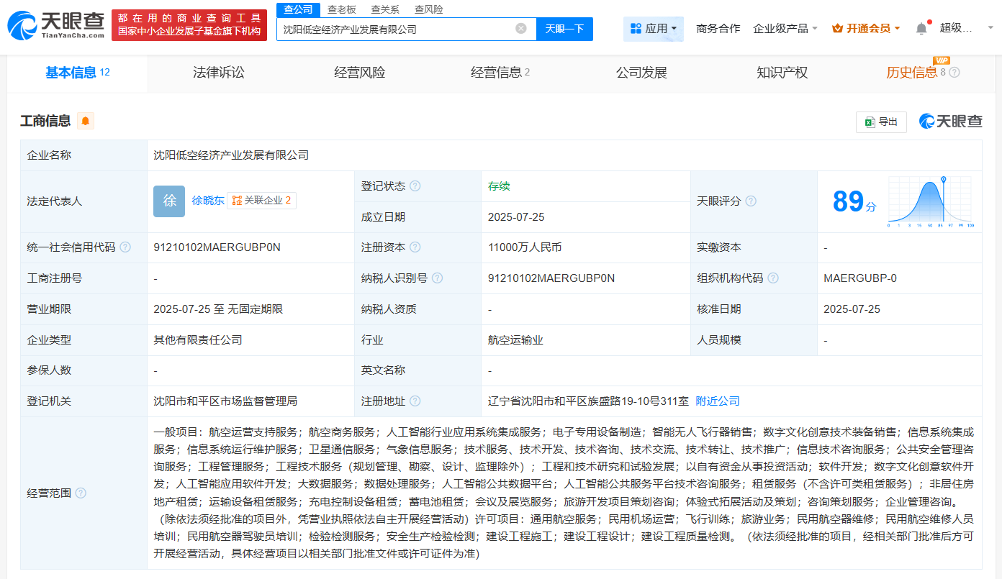Open the 徐晓东 legal representative link
1002x579 pixels.
[208, 201]
